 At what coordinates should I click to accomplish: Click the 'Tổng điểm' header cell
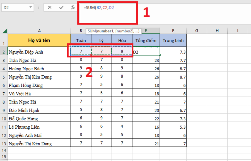pyautogui.click(x=146, y=40)
